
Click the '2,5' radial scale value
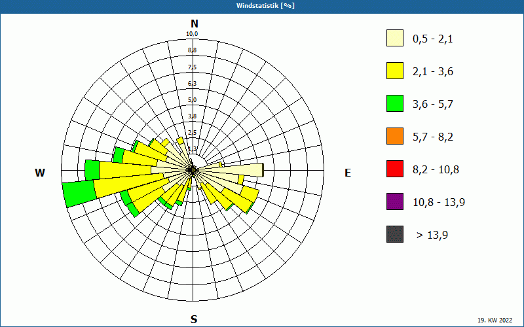point(192,133)
